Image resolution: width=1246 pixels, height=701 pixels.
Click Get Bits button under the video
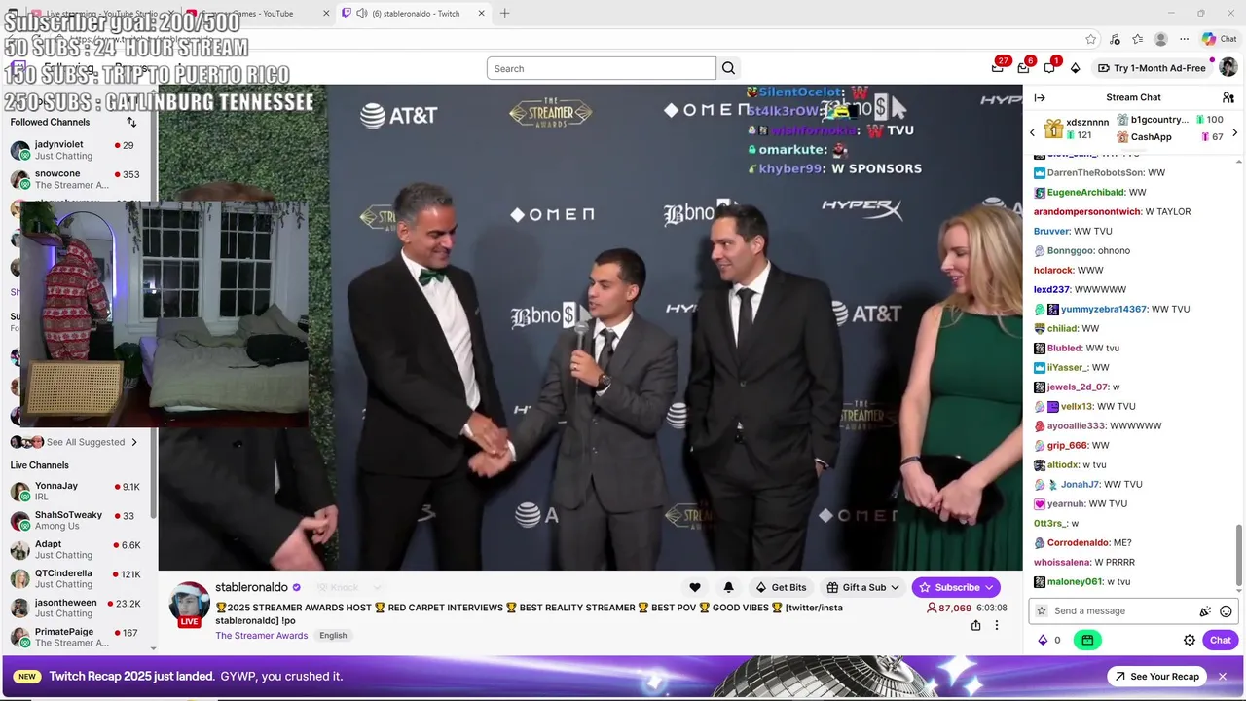[x=781, y=587]
